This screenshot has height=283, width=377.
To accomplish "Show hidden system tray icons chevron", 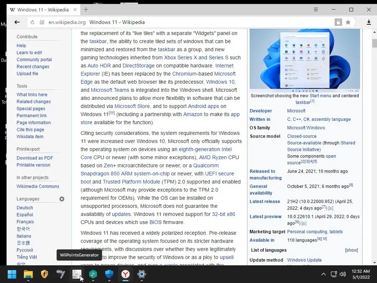I will 324,274.
